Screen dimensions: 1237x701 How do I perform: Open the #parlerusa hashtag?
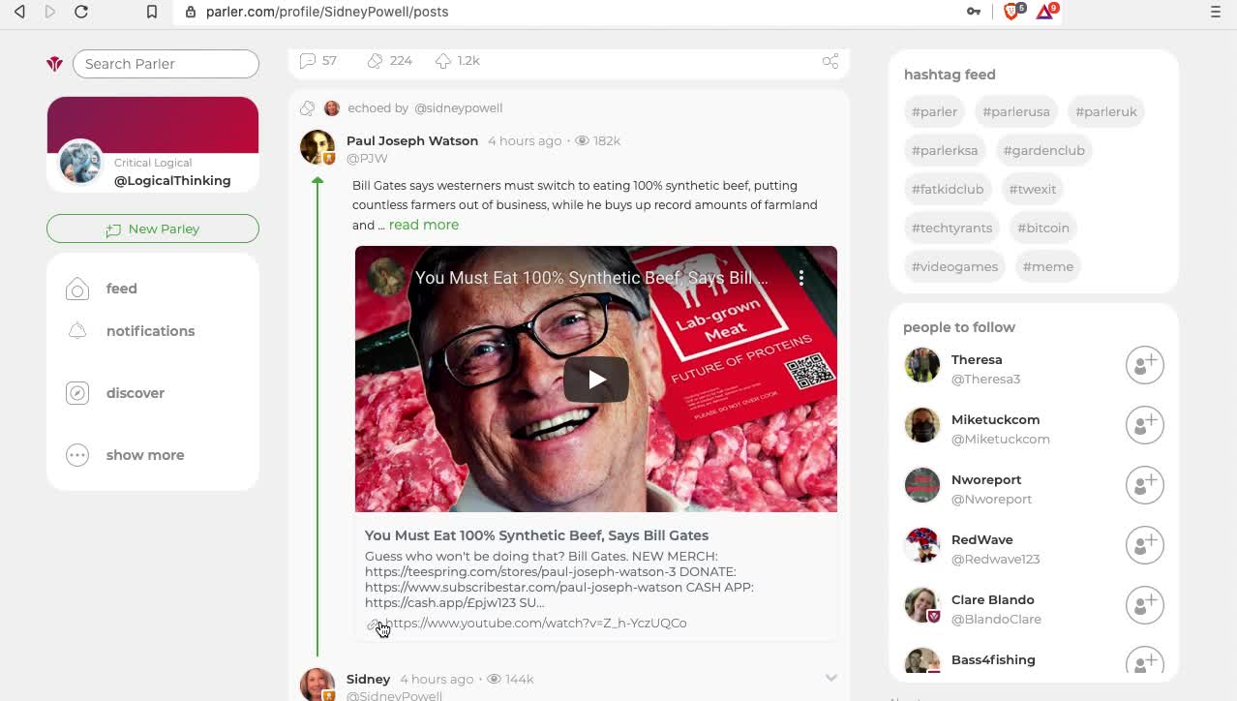1016,111
